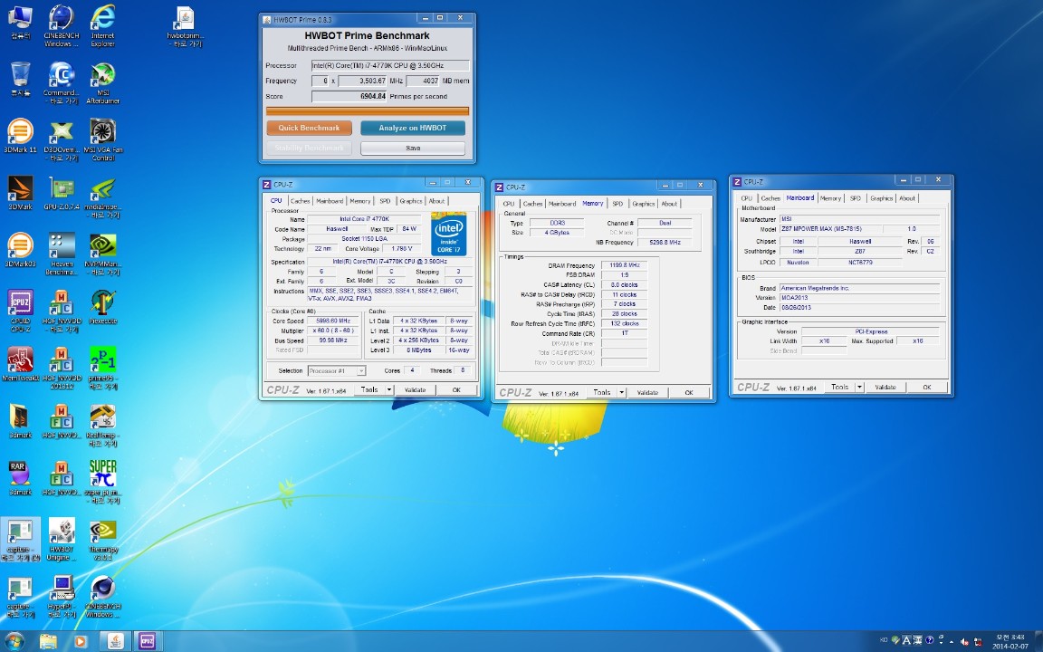Screen dimensions: 1043x652
Task: Click the Score field showing 6904.84
Action: point(349,97)
